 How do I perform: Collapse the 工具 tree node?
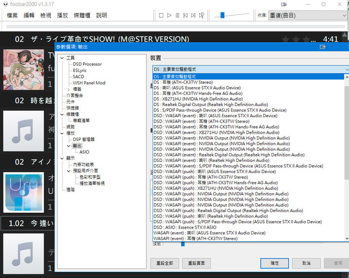[x=62, y=58]
